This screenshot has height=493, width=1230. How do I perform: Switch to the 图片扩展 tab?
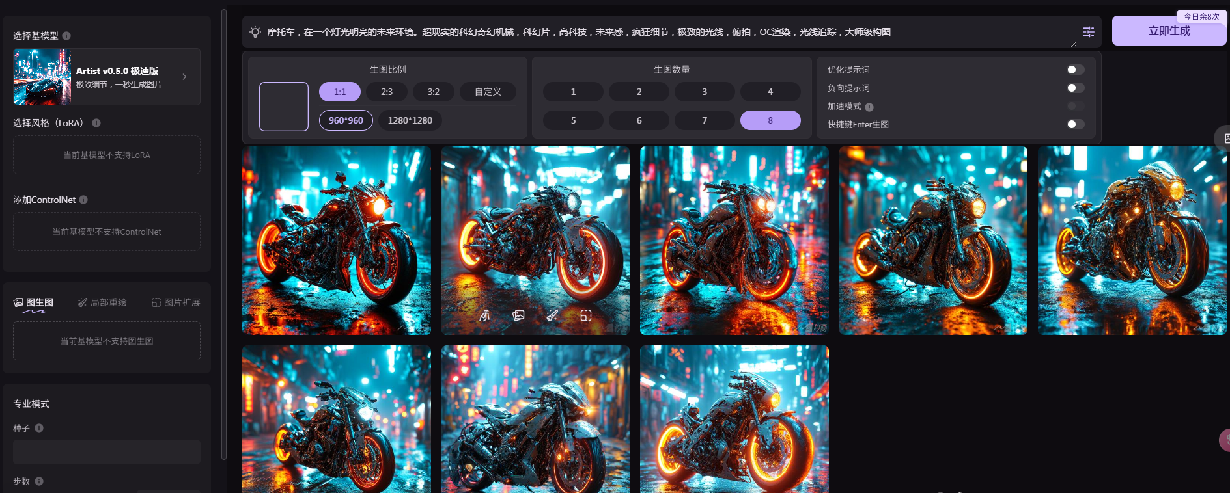coord(176,302)
